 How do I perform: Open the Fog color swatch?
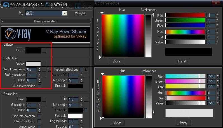coord(75,116)
